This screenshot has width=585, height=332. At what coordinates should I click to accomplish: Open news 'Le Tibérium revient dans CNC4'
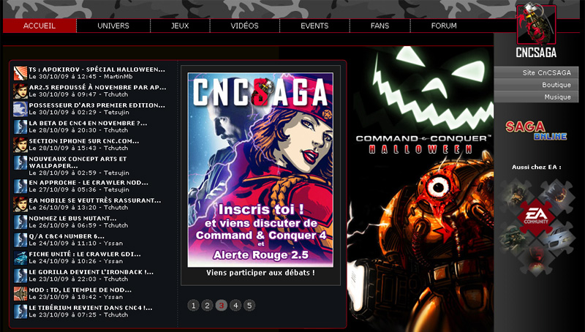tap(91, 308)
